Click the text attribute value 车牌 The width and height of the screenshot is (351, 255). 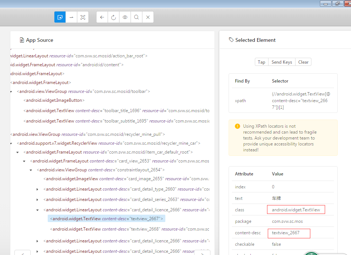pyautogui.click(x=276, y=198)
